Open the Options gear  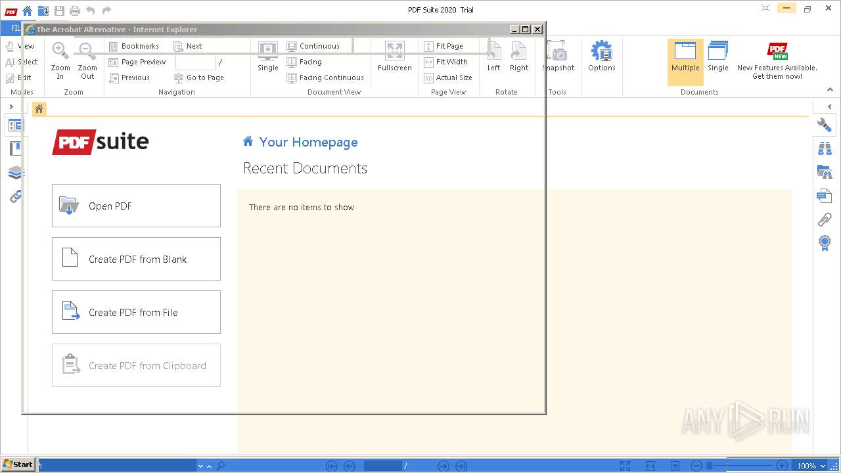(602, 57)
